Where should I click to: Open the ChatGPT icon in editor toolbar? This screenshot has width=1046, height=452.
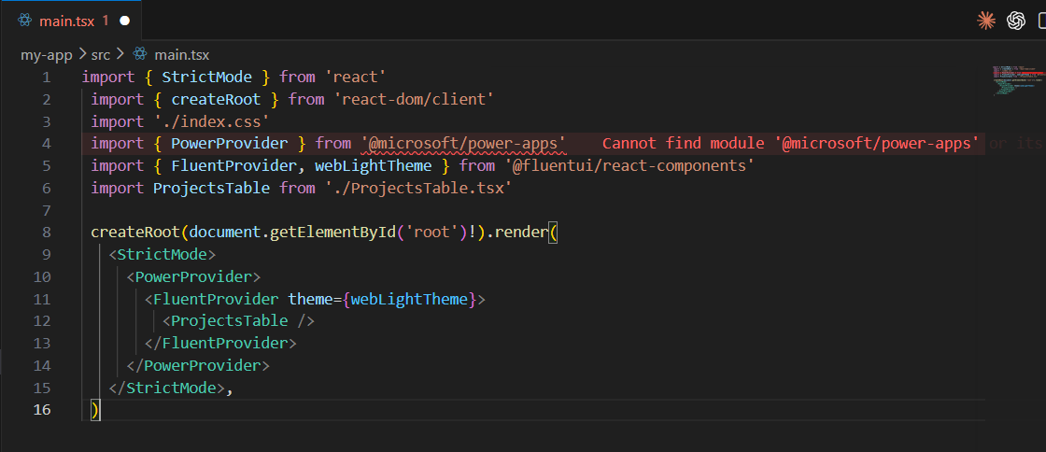point(1016,21)
